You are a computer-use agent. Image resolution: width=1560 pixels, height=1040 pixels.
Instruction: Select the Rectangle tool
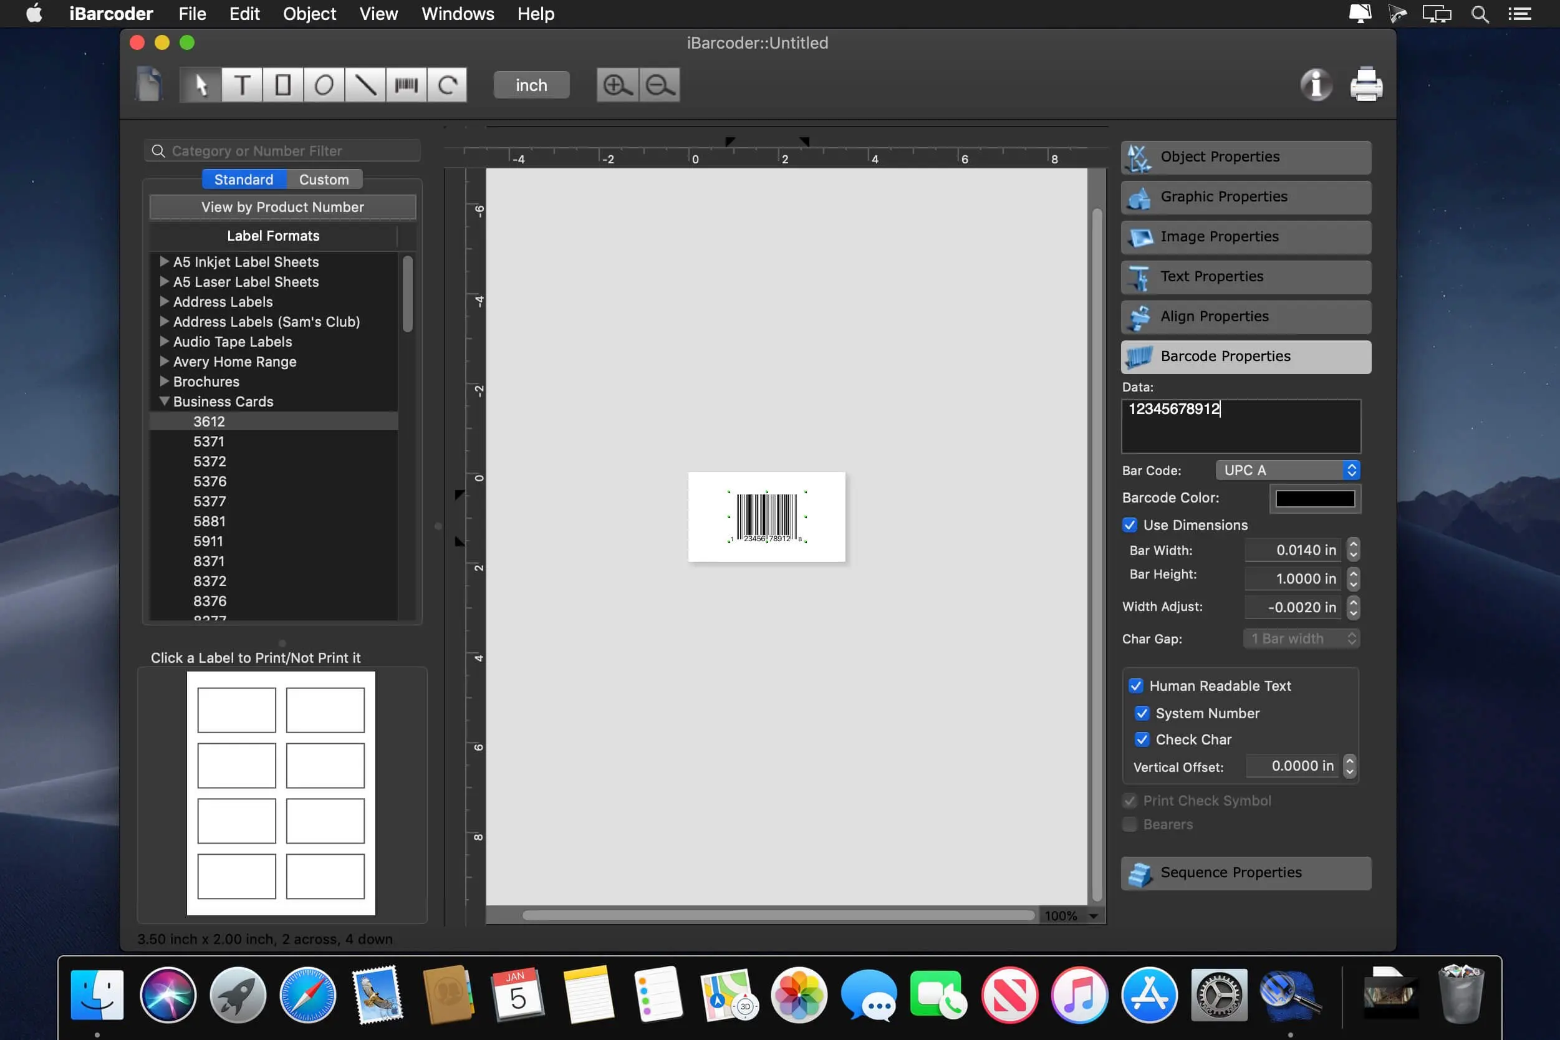tap(282, 84)
